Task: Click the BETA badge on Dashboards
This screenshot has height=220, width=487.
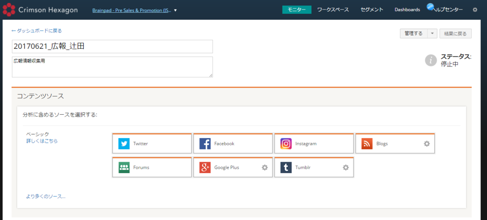Action: pyautogui.click(x=430, y=7)
